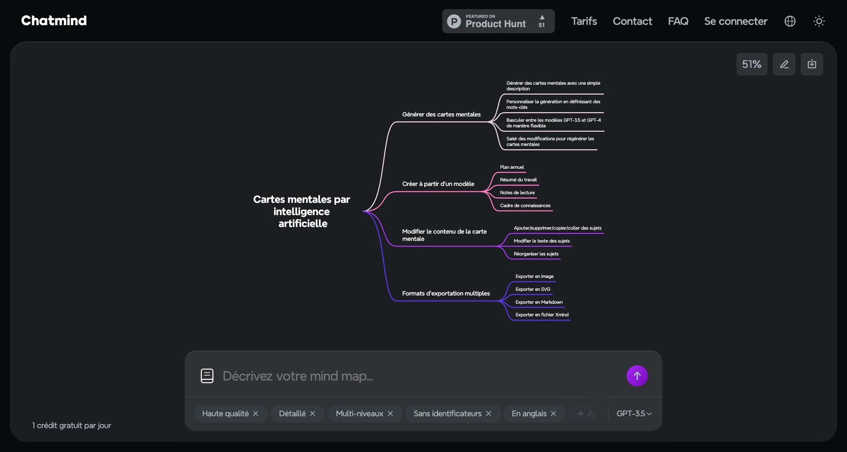Click the theme sun icon
847x452 pixels.
tap(819, 21)
